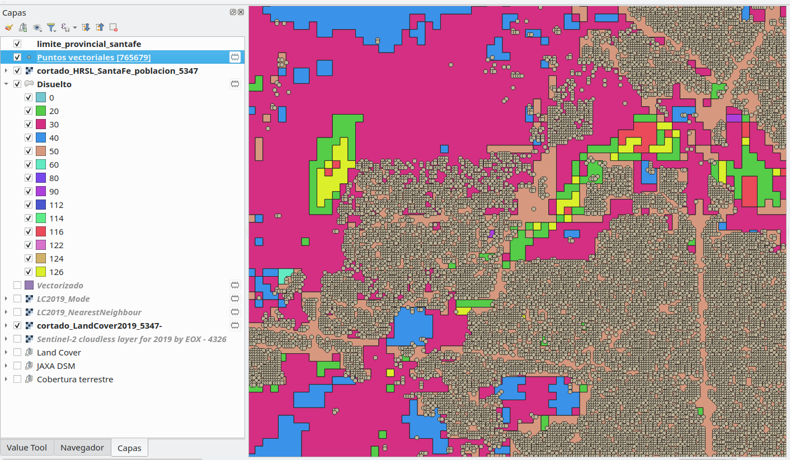
Task: Switch to the Navegador tab
Action: (x=82, y=447)
